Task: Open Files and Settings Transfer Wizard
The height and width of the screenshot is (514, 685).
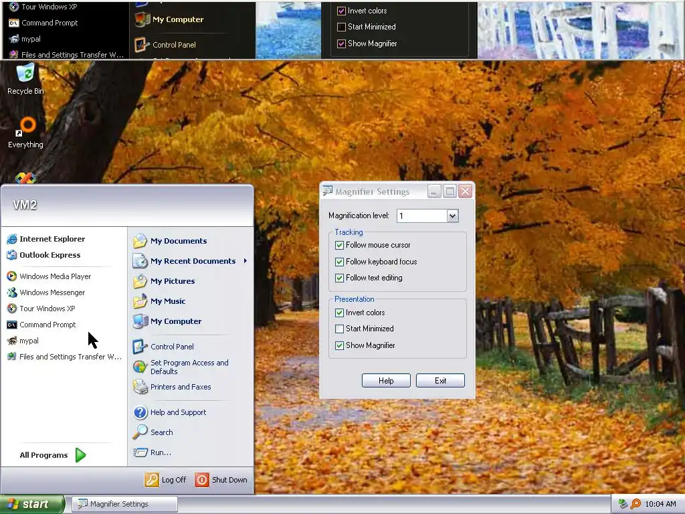Action: [x=64, y=357]
